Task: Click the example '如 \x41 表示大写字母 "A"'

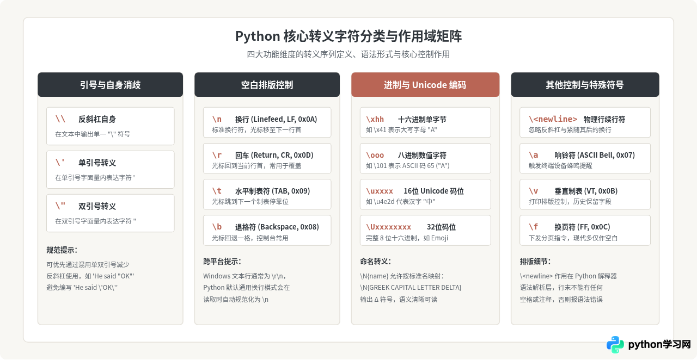Action: [401, 130]
